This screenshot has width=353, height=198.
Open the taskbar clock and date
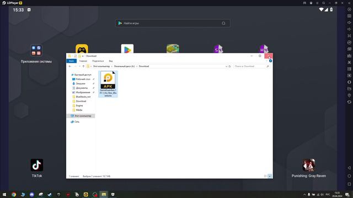point(337,194)
